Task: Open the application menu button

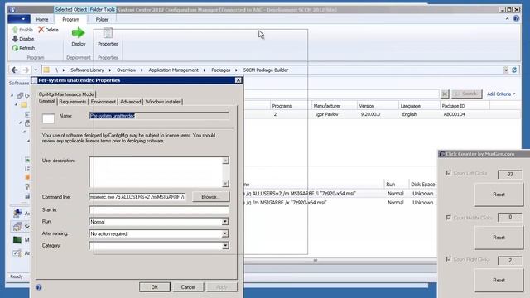Action: coord(18,19)
